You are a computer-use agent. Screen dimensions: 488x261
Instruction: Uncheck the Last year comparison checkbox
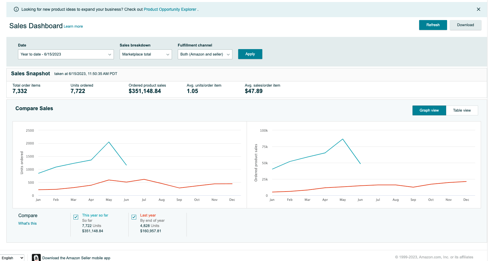tap(134, 217)
